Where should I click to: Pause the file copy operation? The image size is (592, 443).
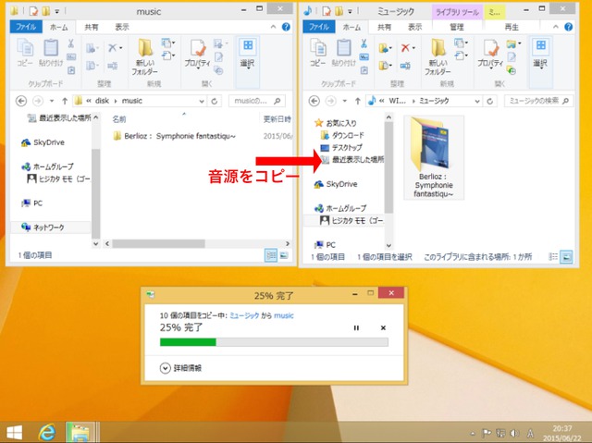click(356, 328)
